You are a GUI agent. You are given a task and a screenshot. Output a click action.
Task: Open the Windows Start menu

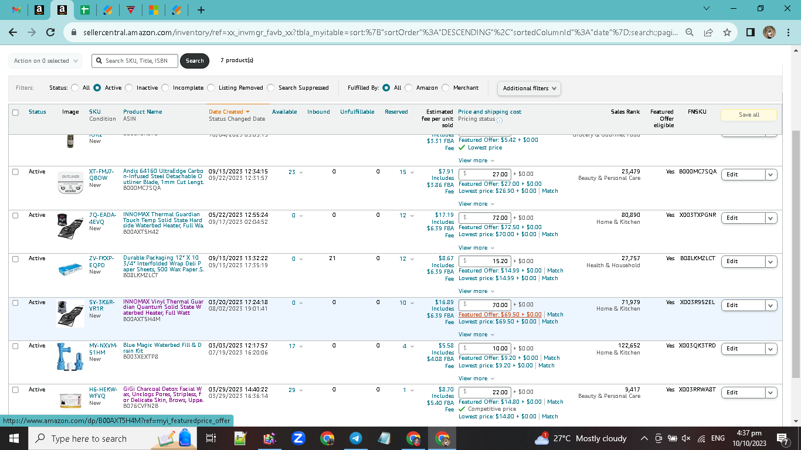[14, 438]
